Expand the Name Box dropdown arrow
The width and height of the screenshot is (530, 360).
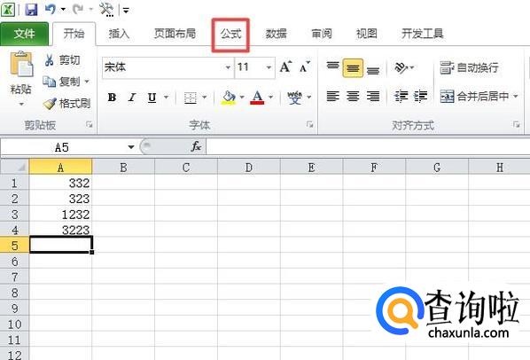pos(131,147)
